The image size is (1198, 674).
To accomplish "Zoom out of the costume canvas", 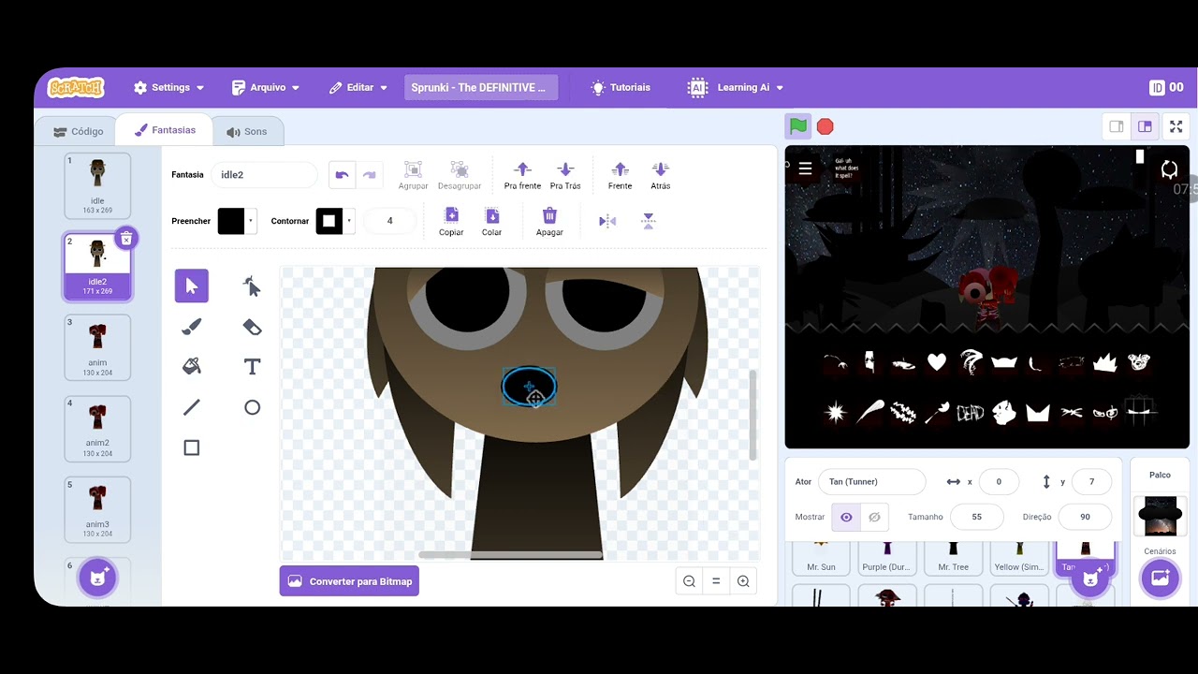I will pyautogui.click(x=689, y=581).
